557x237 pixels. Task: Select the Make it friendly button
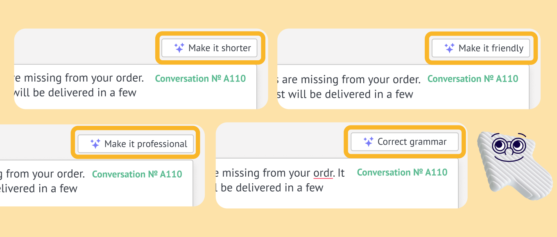[x=481, y=48]
